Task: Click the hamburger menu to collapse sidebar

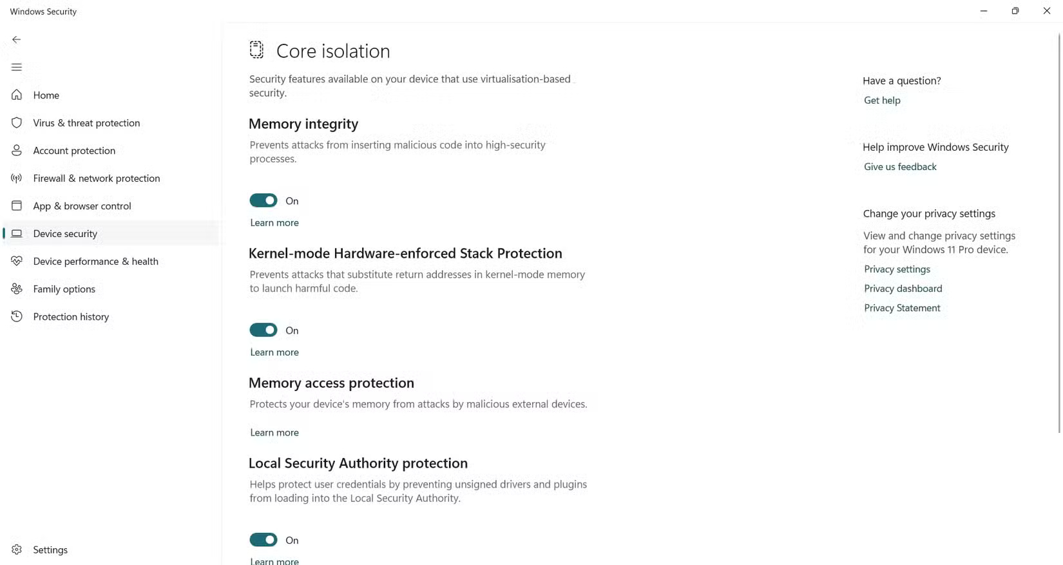Action: (x=16, y=67)
